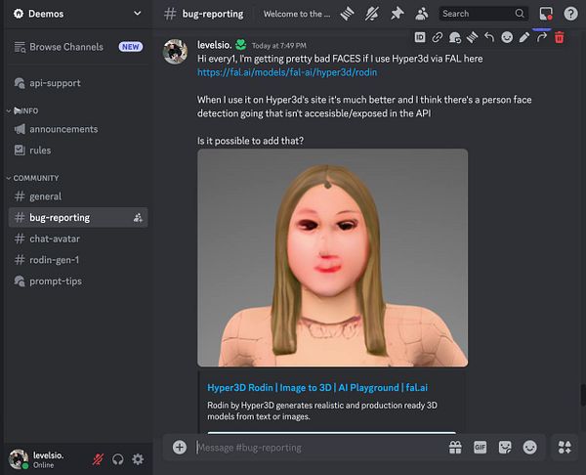This screenshot has width=586, height=475.
Task: Edit message with pencil icon
Action: pyautogui.click(x=524, y=37)
